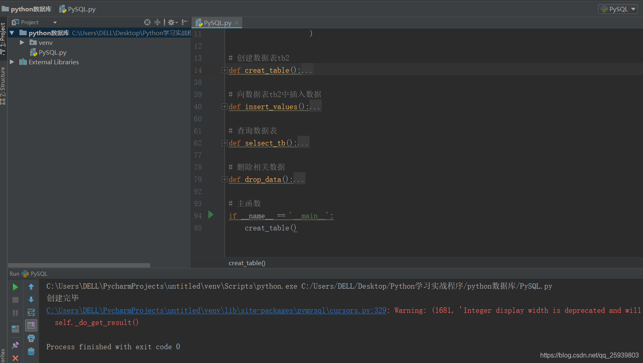Pin the Run tab with the pin icon
This screenshot has width=643, height=363.
(x=15, y=345)
